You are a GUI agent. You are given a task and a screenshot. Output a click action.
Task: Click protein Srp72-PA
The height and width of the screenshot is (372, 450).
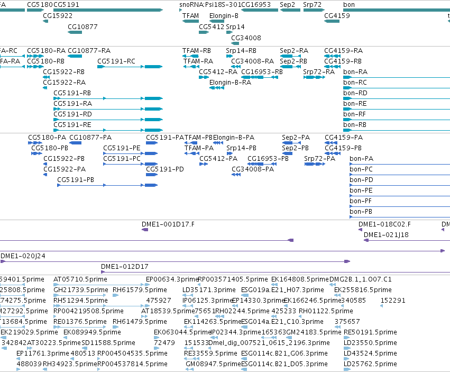(315, 164)
